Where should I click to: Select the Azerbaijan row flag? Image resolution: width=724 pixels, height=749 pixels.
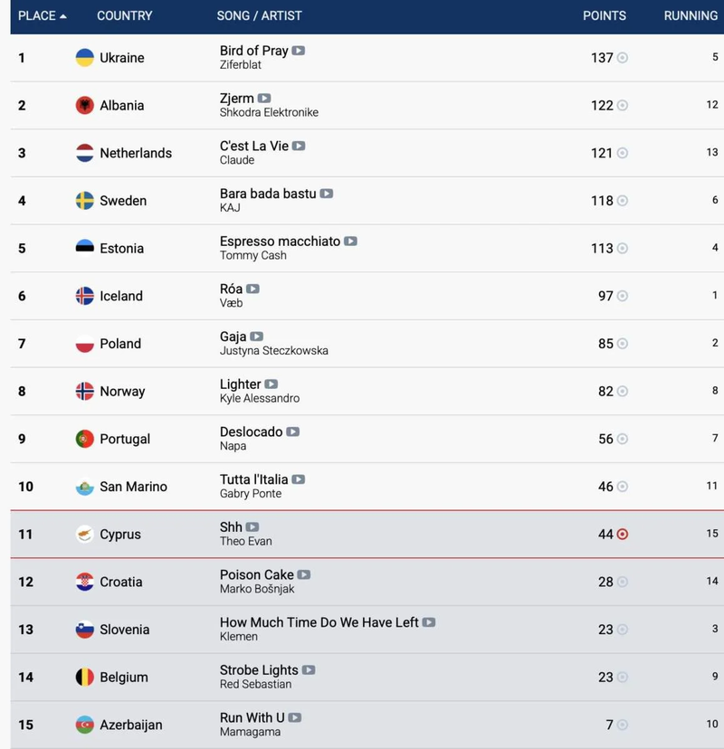click(x=84, y=725)
